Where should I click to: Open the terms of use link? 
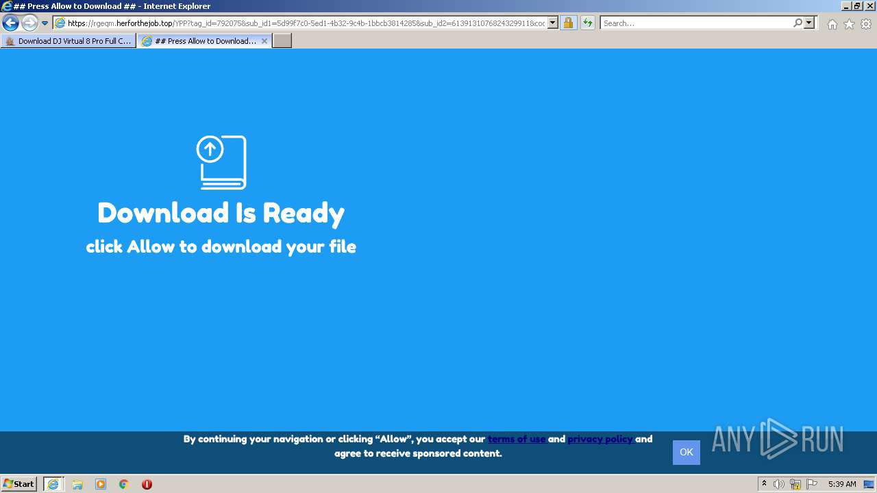pyautogui.click(x=517, y=439)
